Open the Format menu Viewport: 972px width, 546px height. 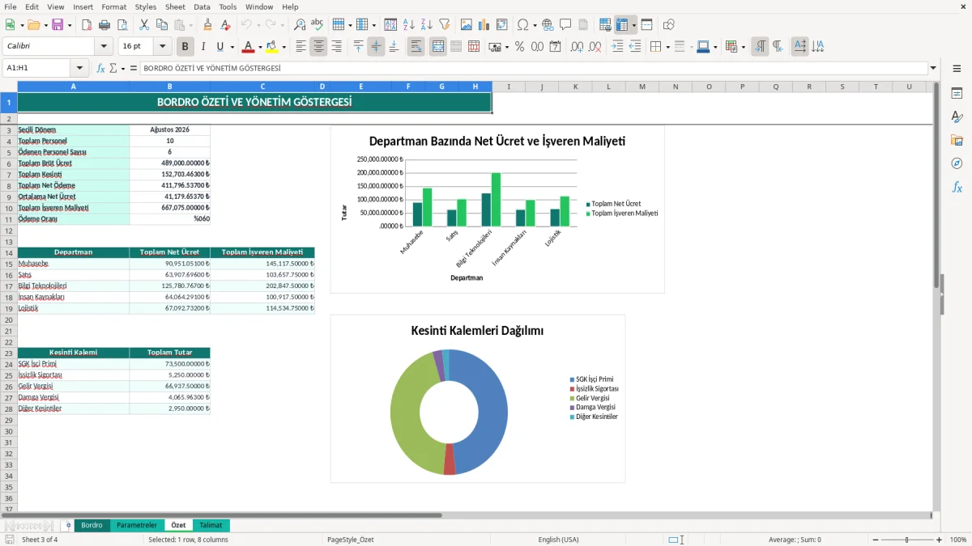tap(113, 6)
